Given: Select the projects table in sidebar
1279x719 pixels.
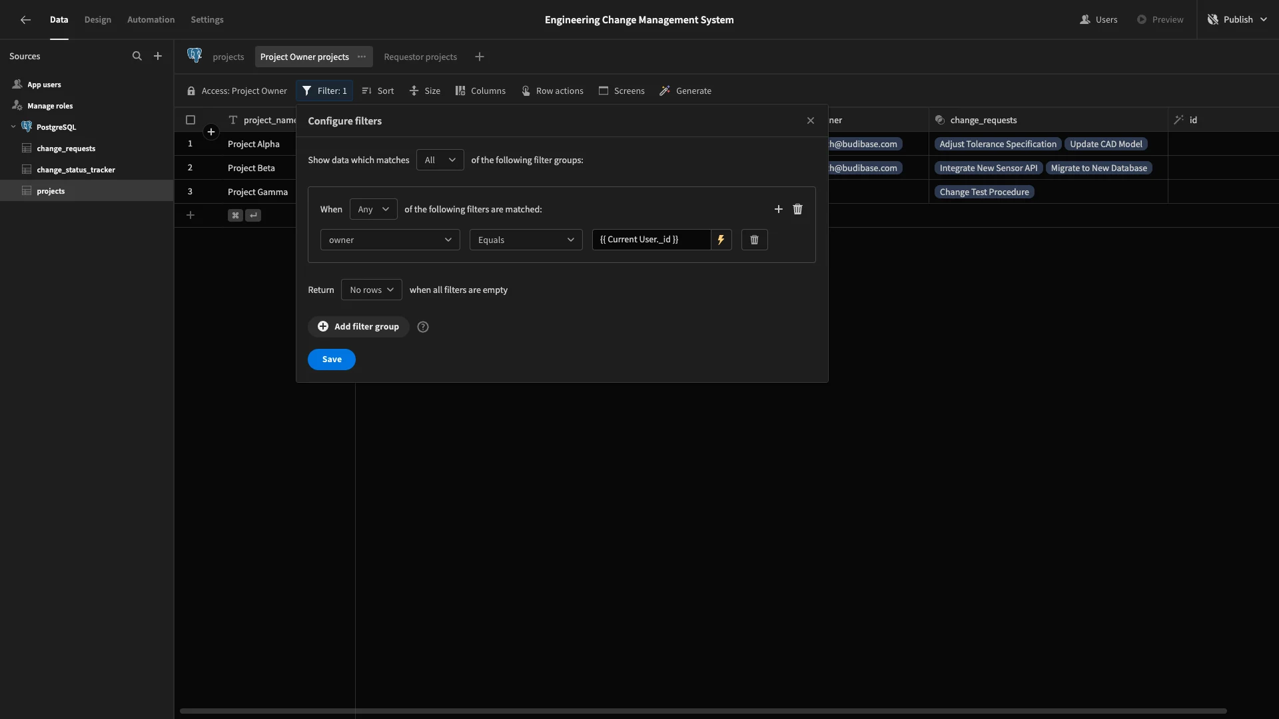Looking at the screenshot, I should tap(87, 191).
